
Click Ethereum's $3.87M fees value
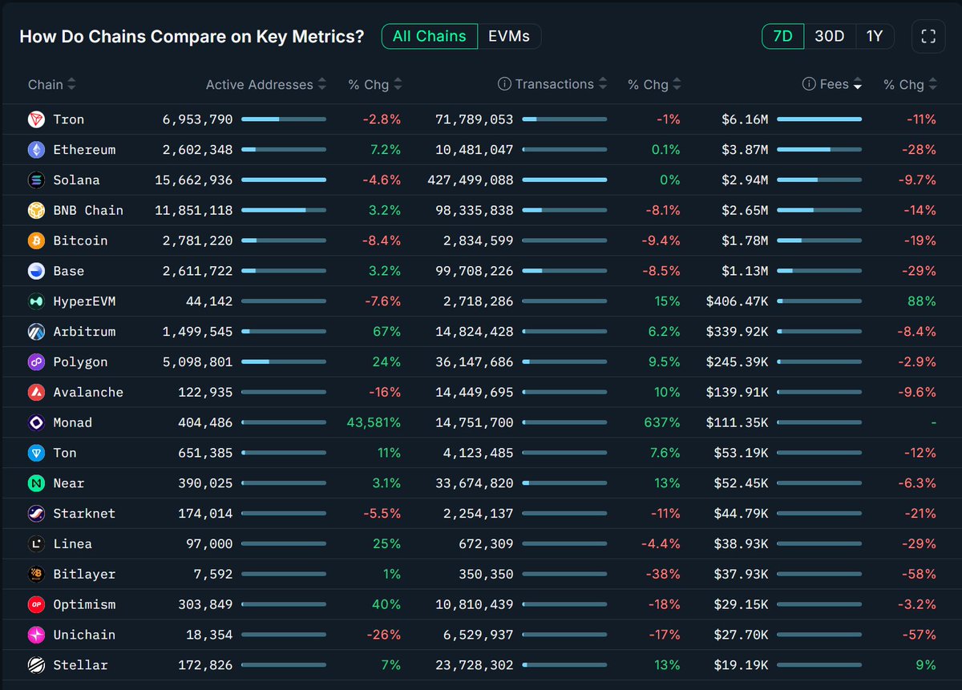745,150
